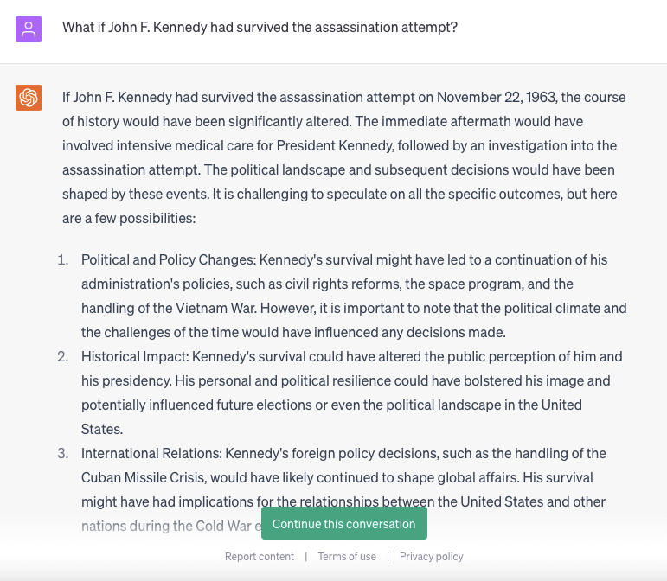The width and height of the screenshot is (667, 581).
Task: Select the "Political and Policy Changes" heading text
Action: (x=169, y=259)
